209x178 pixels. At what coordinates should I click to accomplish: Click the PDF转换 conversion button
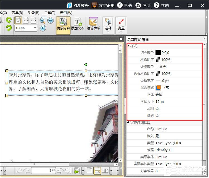click(x=78, y=5)
